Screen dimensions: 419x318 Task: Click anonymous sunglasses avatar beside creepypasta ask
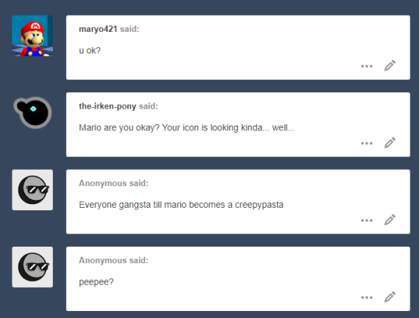pos(33,190)
